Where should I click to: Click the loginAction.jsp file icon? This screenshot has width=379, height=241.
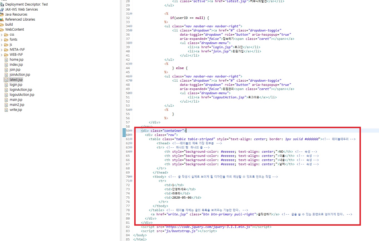click(7, 90)
